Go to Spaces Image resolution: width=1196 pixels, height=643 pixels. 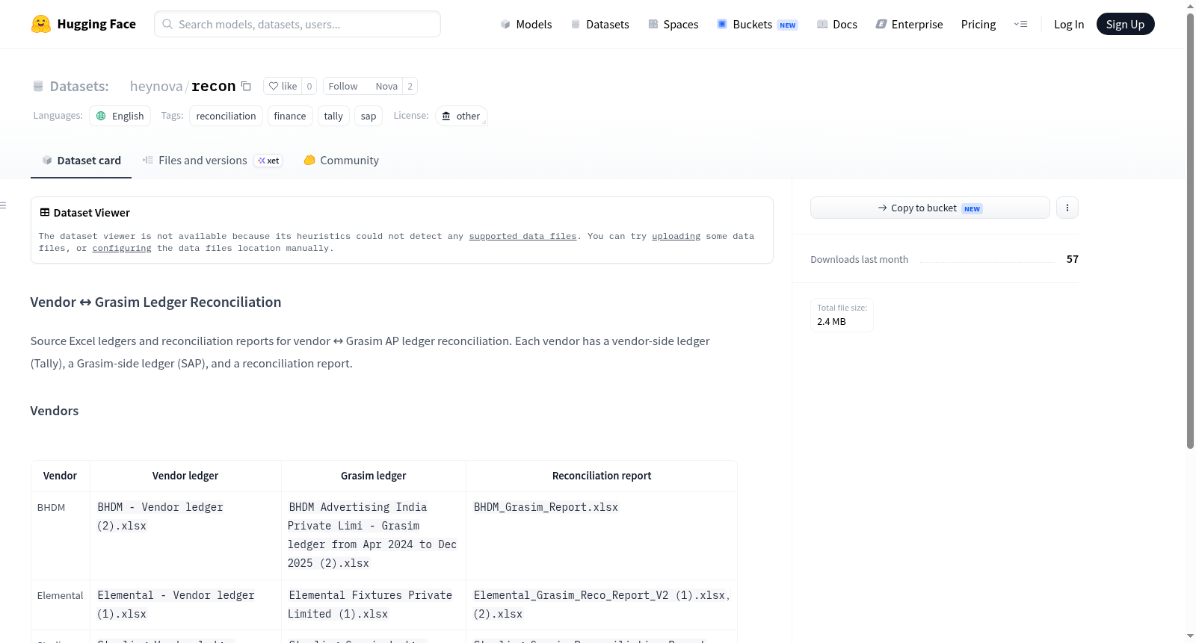tap(673, 24)
